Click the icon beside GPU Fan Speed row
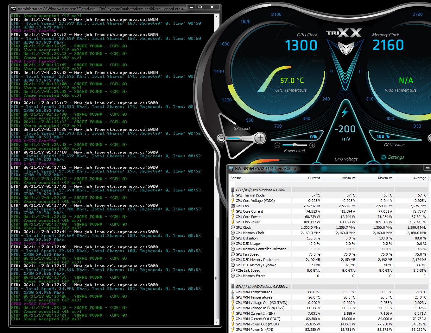This screenshot has height=333, width=431. click(233, 254)
